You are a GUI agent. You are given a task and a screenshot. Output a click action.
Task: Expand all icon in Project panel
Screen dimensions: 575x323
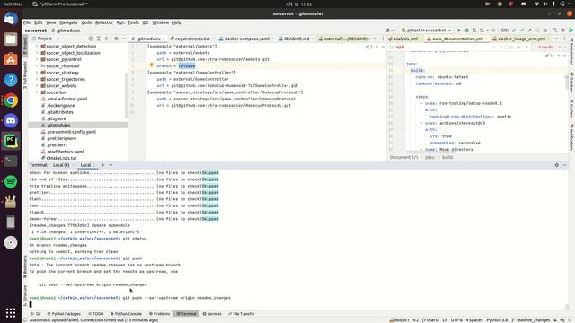click(x=98, y=39)
